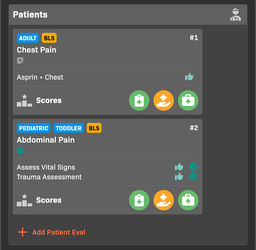
Task: Toggle verified check for Assess Vital Signs
Action: (x=193, y=167)
